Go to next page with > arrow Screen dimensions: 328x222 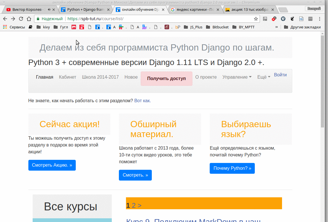(140, 206)
